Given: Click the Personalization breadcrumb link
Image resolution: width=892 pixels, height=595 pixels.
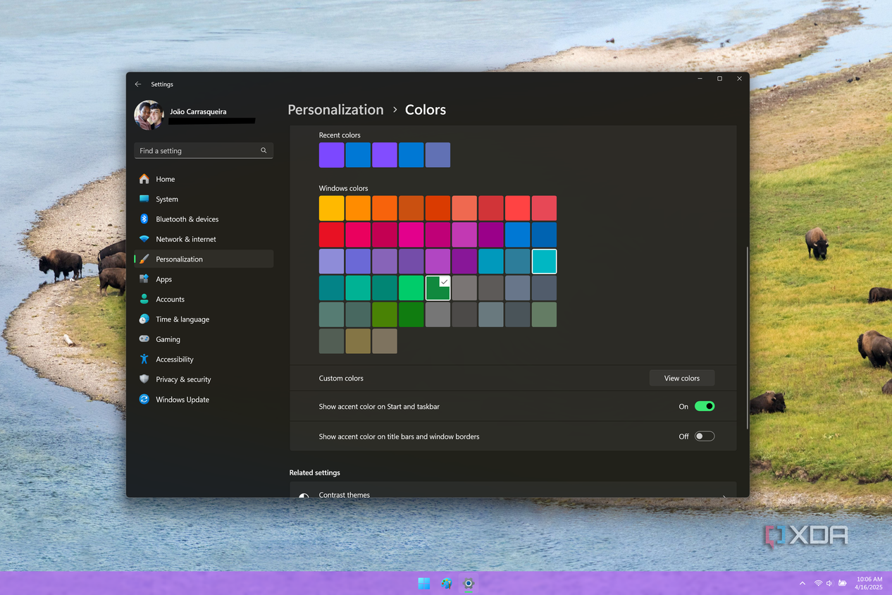Looking at the screenshot, I should tap(336, 109).
